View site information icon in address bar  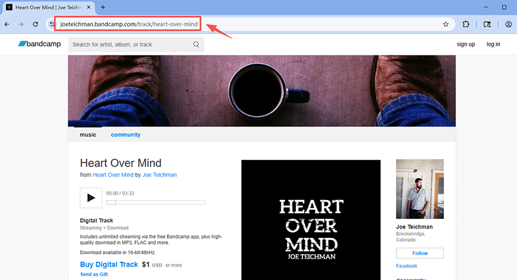click(x=52, y=24)
